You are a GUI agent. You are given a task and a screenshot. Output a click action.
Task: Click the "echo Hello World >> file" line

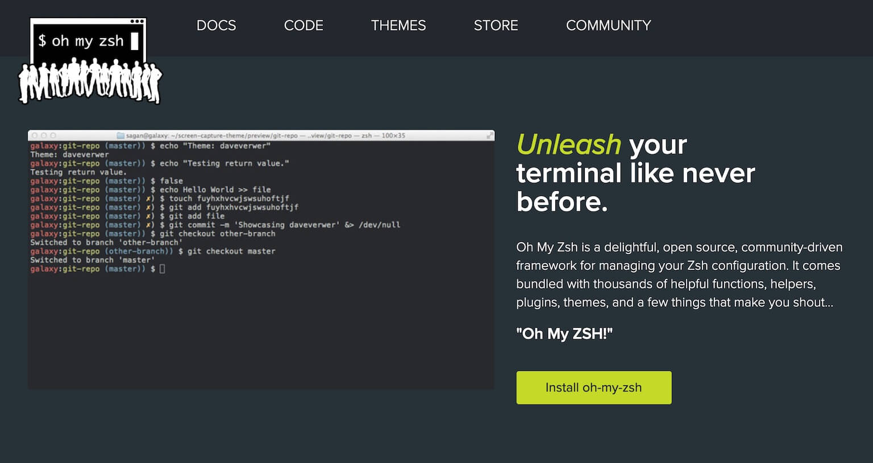tap(151, 190)
